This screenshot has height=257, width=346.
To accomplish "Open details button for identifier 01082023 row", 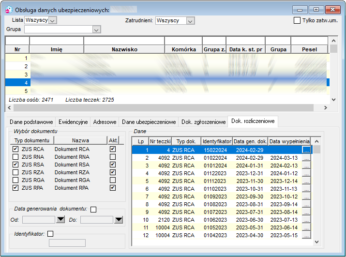I will (306, 204).
